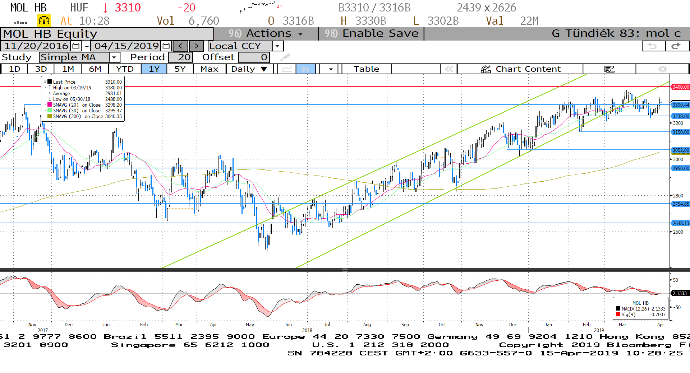
Task: Click the Period field showing 20
Action: (181, 57)
